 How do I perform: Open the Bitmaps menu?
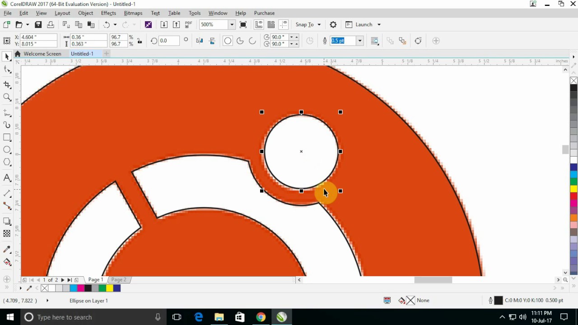tap(133, 13)
